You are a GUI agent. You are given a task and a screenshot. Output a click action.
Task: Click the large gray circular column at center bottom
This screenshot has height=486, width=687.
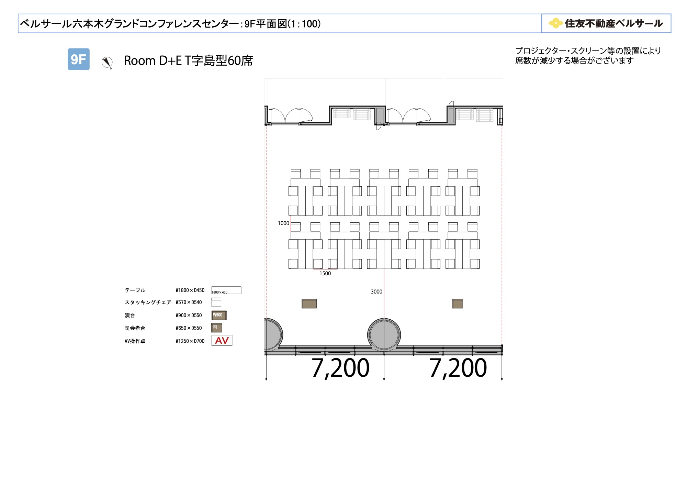point(384,334)
